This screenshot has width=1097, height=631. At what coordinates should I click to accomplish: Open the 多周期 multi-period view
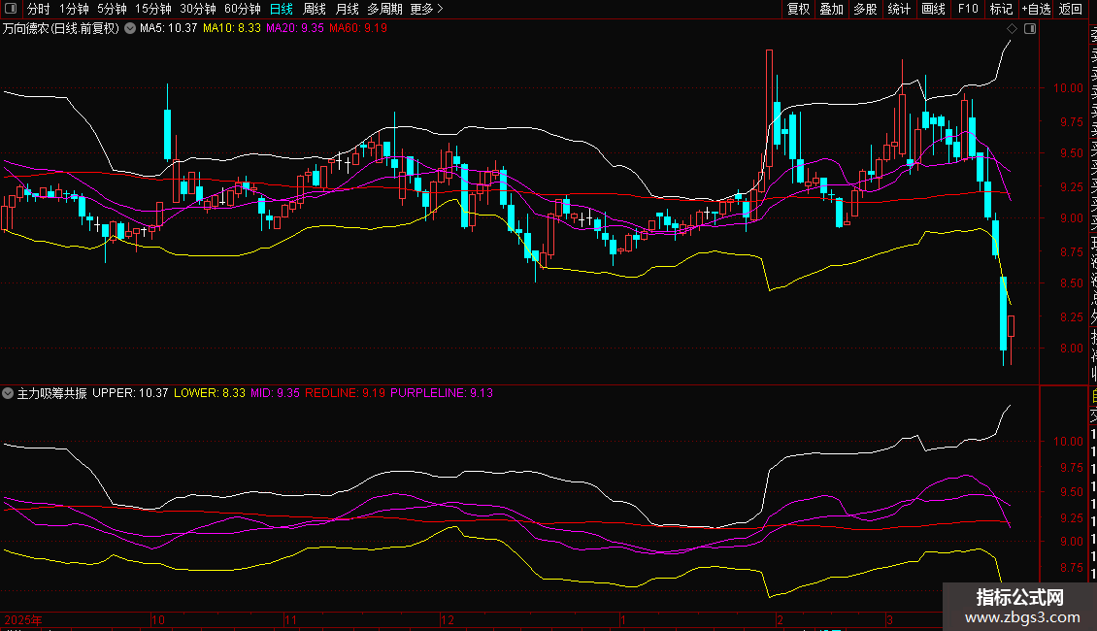point(384,9)
